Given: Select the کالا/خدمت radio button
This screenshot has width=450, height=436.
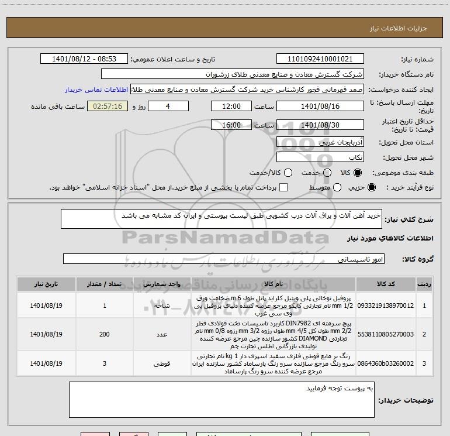Looking at the screenshot, I should [x=288, y=173].
